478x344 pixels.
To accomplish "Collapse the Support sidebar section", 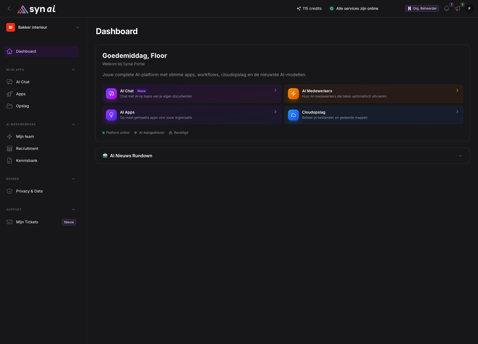I will 73,209.
